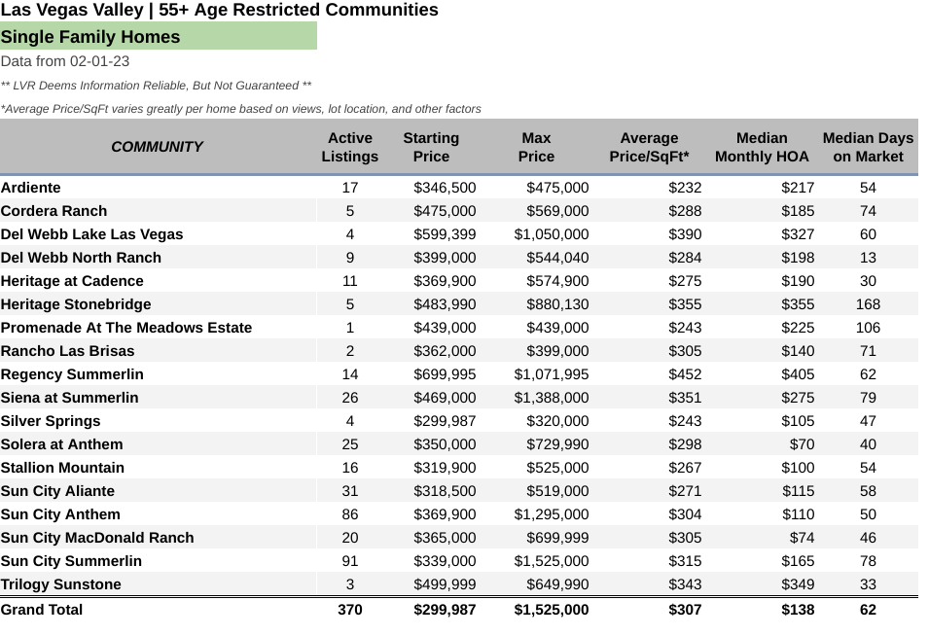Select the Cordera Ranch community name

(x=54, y=211)
